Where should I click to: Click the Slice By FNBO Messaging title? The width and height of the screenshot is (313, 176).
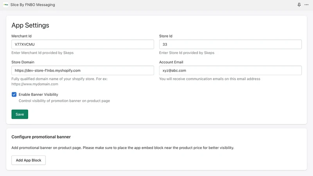32,5
